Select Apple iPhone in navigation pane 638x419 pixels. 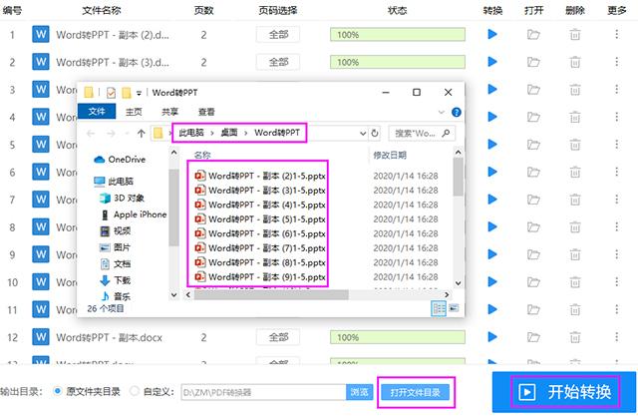point(134,214)
